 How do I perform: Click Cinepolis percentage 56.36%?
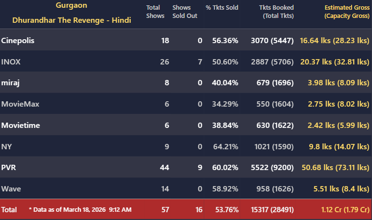click(x=225, y=41)
